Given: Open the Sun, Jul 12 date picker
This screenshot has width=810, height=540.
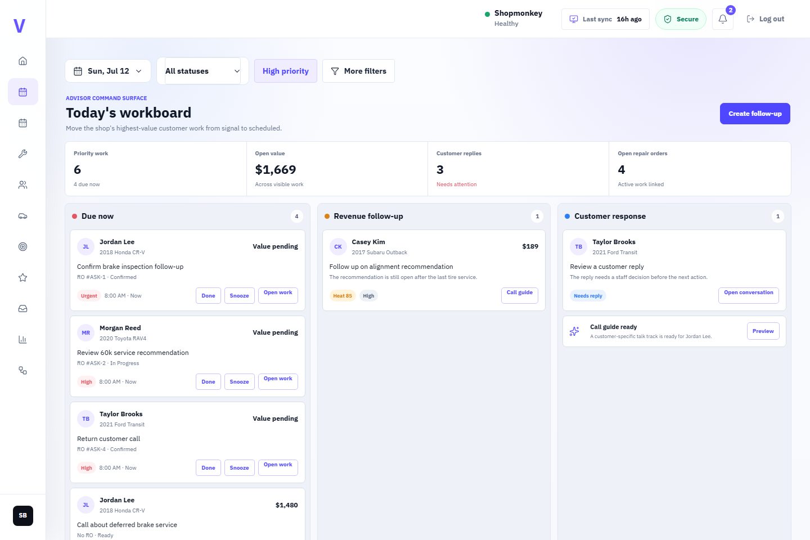Looking at the screenshot, I should pos(108,71).
